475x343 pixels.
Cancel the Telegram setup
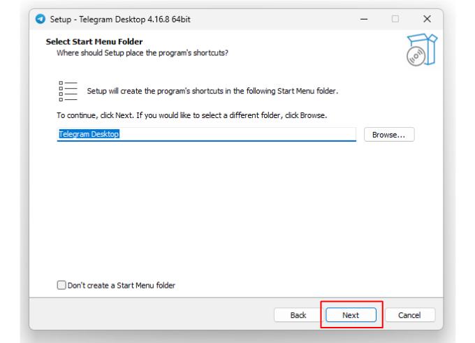409,315
